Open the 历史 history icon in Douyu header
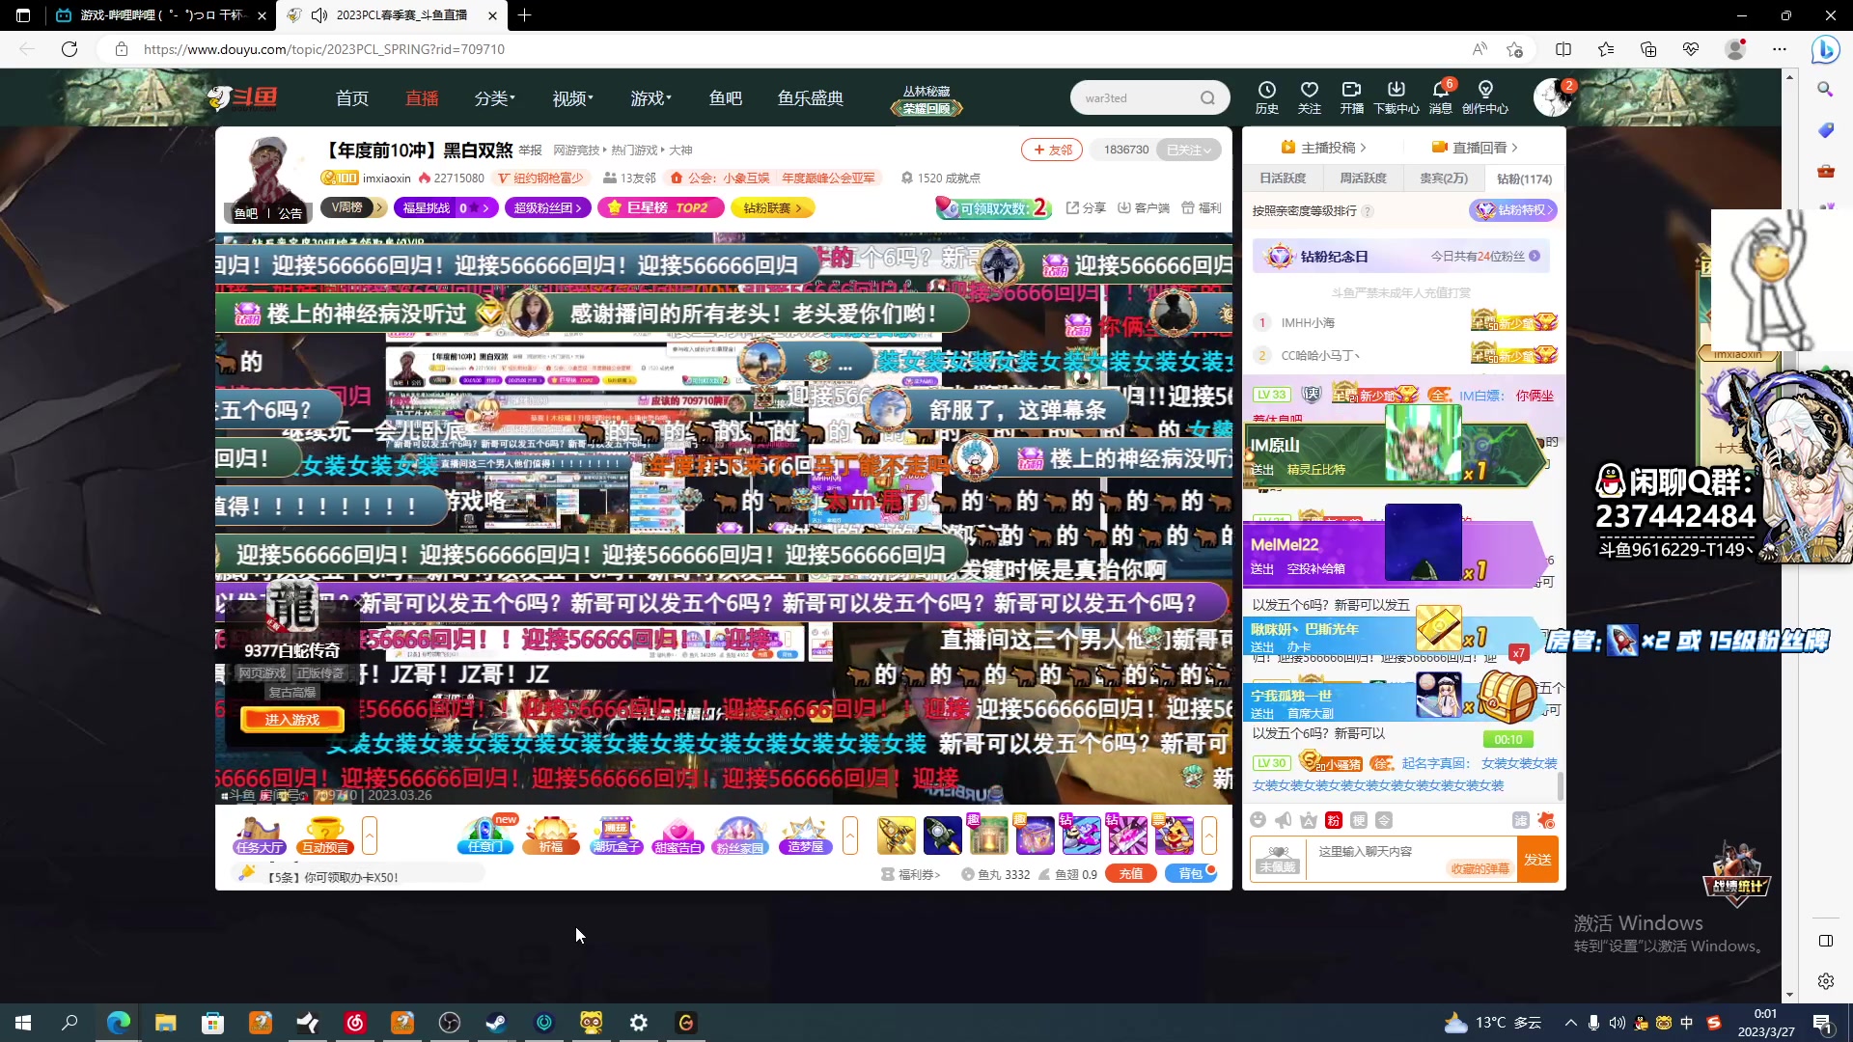1853x1042 pixels. tap(1266, 96)
